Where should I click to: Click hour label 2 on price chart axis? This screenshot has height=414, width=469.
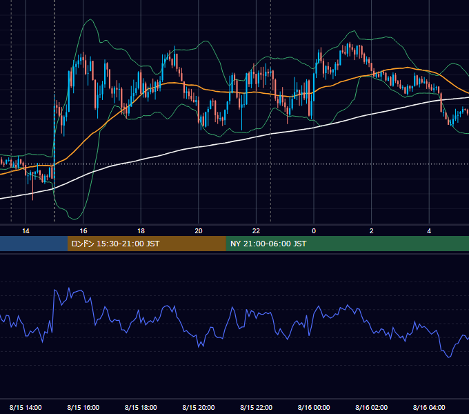[371, 230]
